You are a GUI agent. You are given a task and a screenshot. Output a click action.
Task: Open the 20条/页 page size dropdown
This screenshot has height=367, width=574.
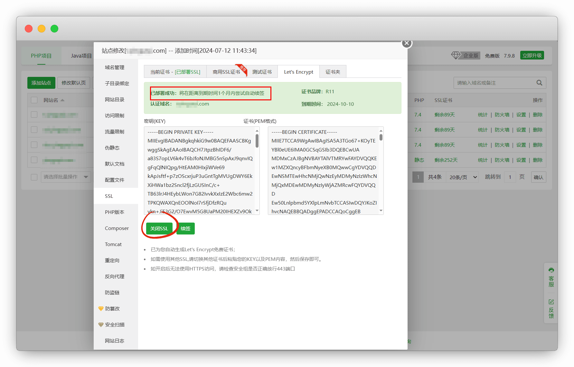462,177
